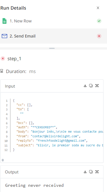Screen dimensions: 107x192
Task: Close the Run Details panel
Action: pyautogui.click(x=98, y=8)
